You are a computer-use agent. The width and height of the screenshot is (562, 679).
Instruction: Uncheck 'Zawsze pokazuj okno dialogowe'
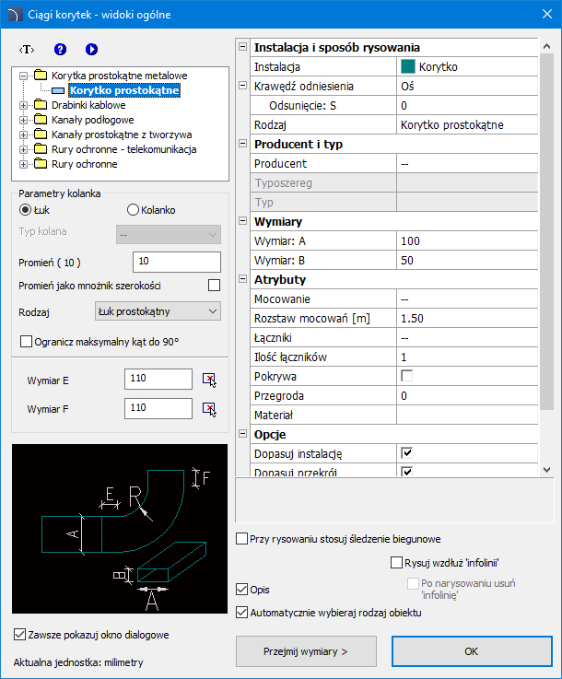tap(20, 634)
